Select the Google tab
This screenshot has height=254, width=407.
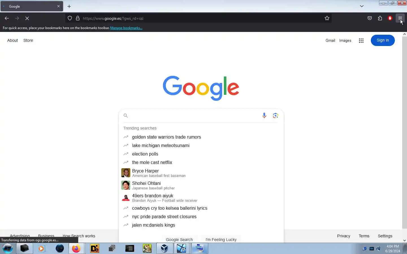32,6
